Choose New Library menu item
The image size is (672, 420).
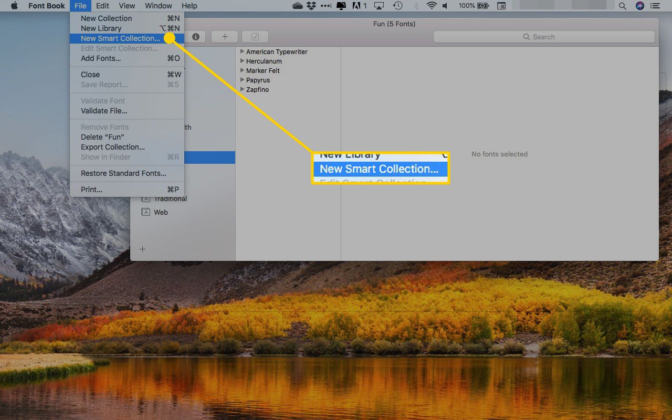point(127,28)
